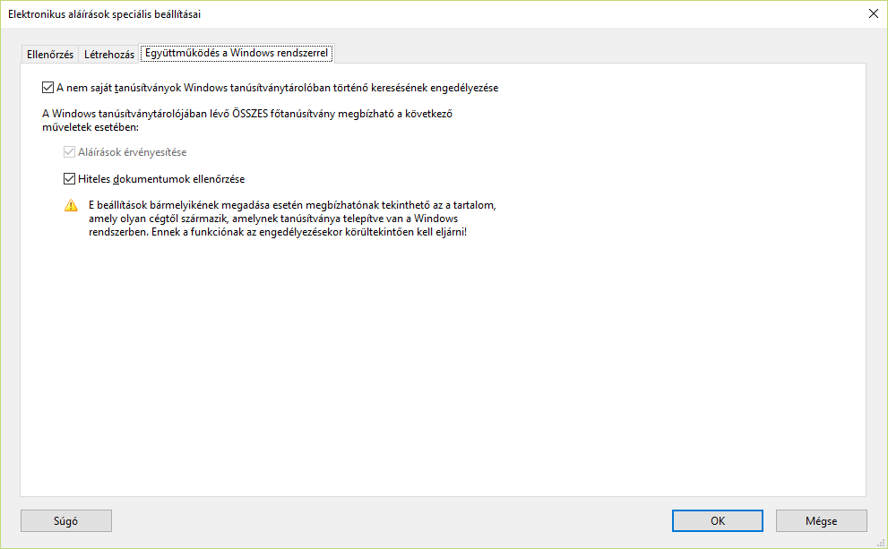Select the Együttműködés a Windows rendszerrel tab
Screen dimensions: 888x549
click(x=237, y=54)
